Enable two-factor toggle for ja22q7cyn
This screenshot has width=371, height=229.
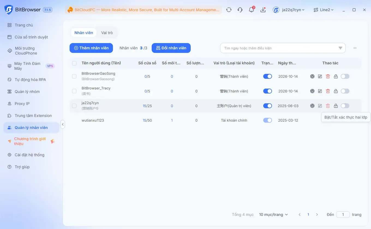345,106
